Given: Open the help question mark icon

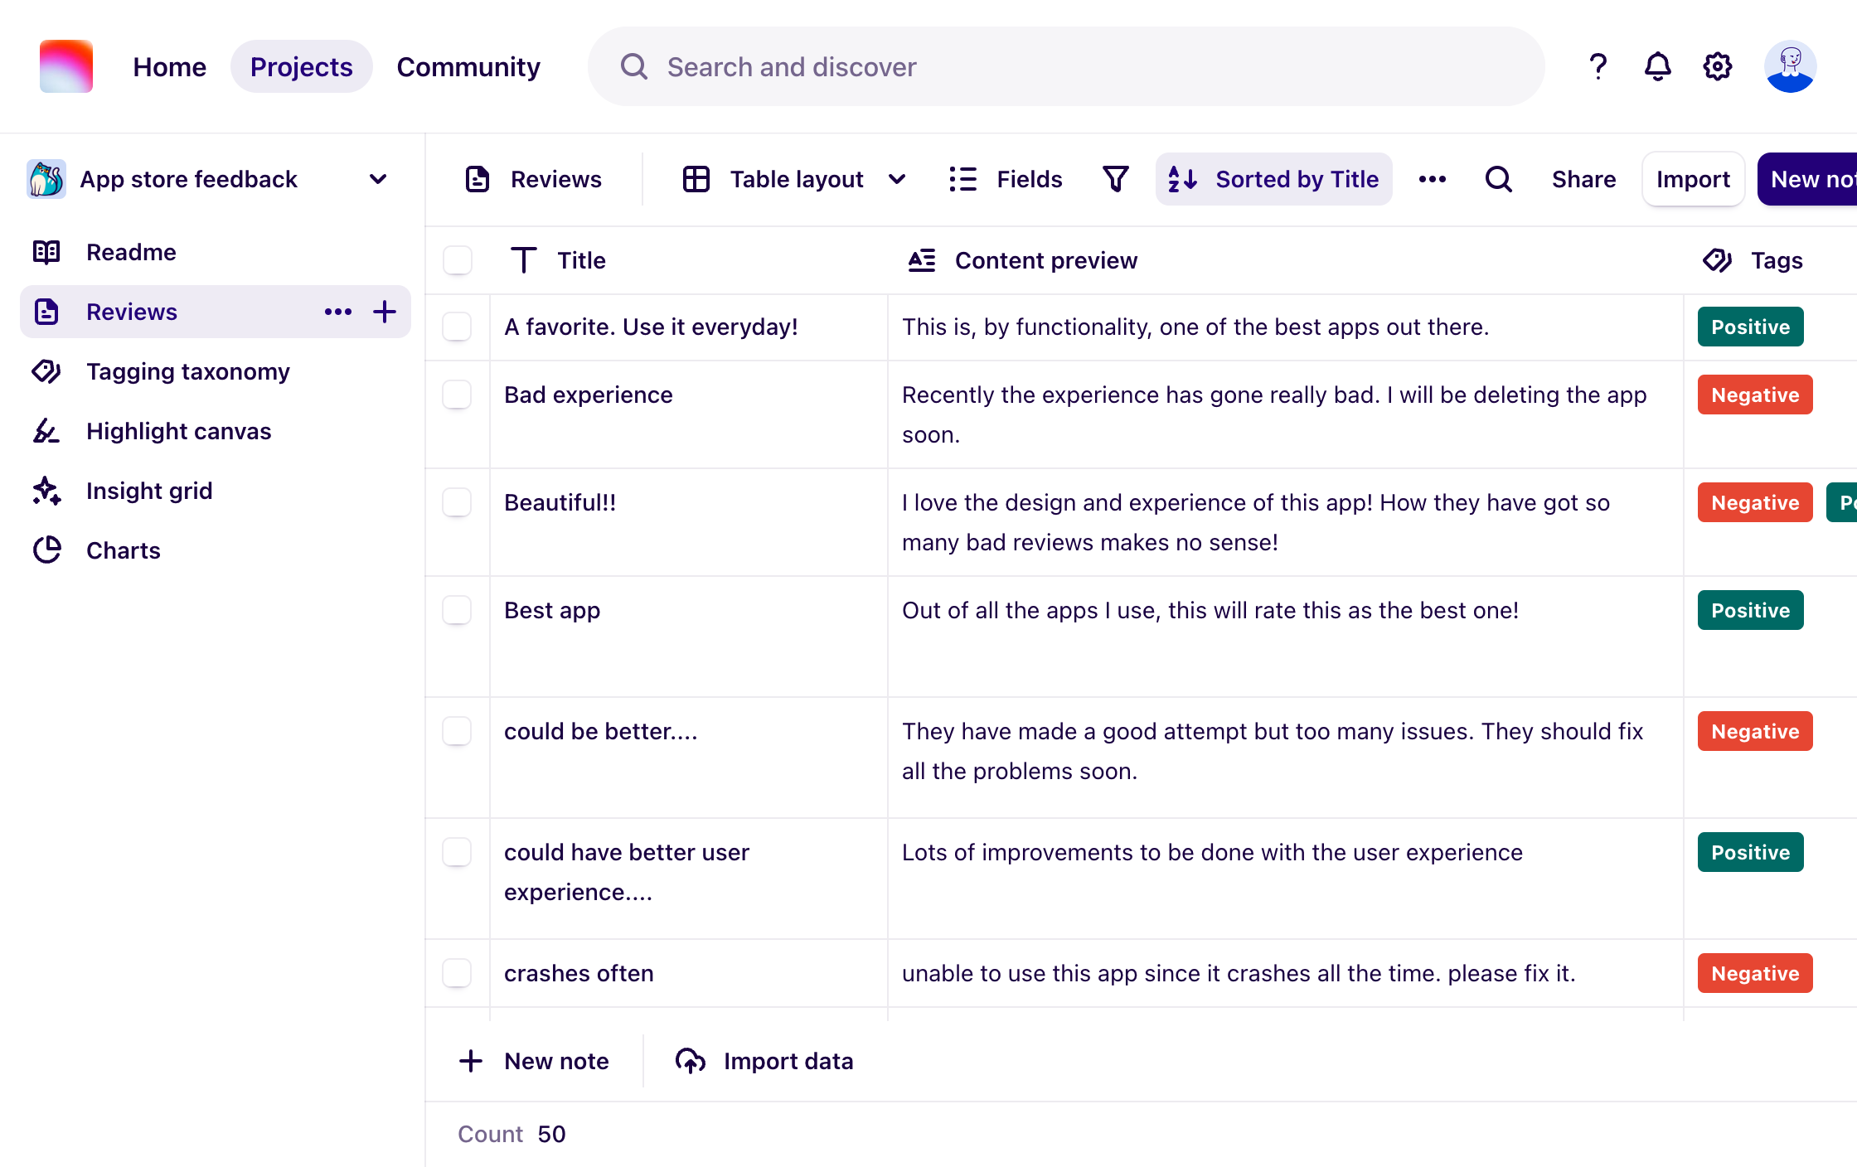Looking at the screenshot, I should tap(1597, 66).
